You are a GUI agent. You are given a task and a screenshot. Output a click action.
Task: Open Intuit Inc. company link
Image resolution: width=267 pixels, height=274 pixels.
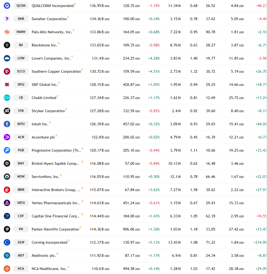(x=40, y=124)
